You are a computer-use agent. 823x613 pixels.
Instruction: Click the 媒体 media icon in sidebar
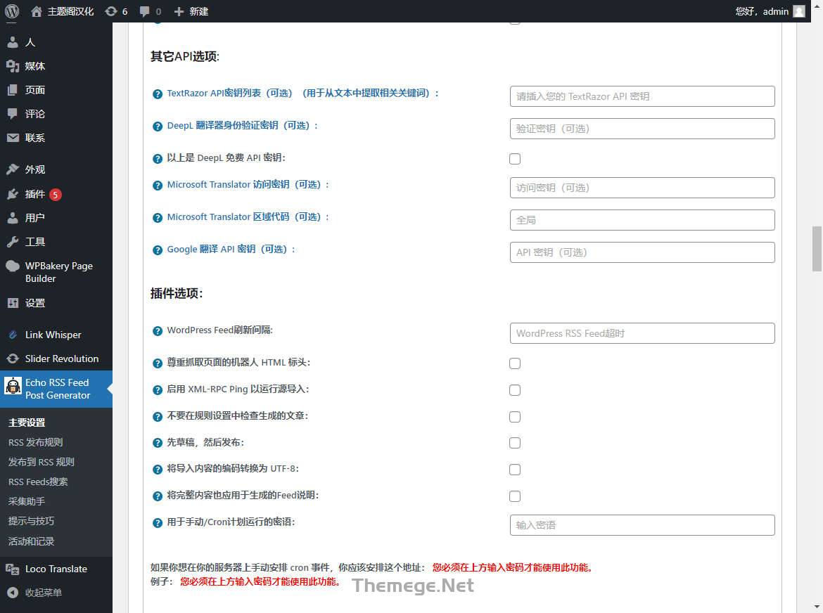pos(13,66)
